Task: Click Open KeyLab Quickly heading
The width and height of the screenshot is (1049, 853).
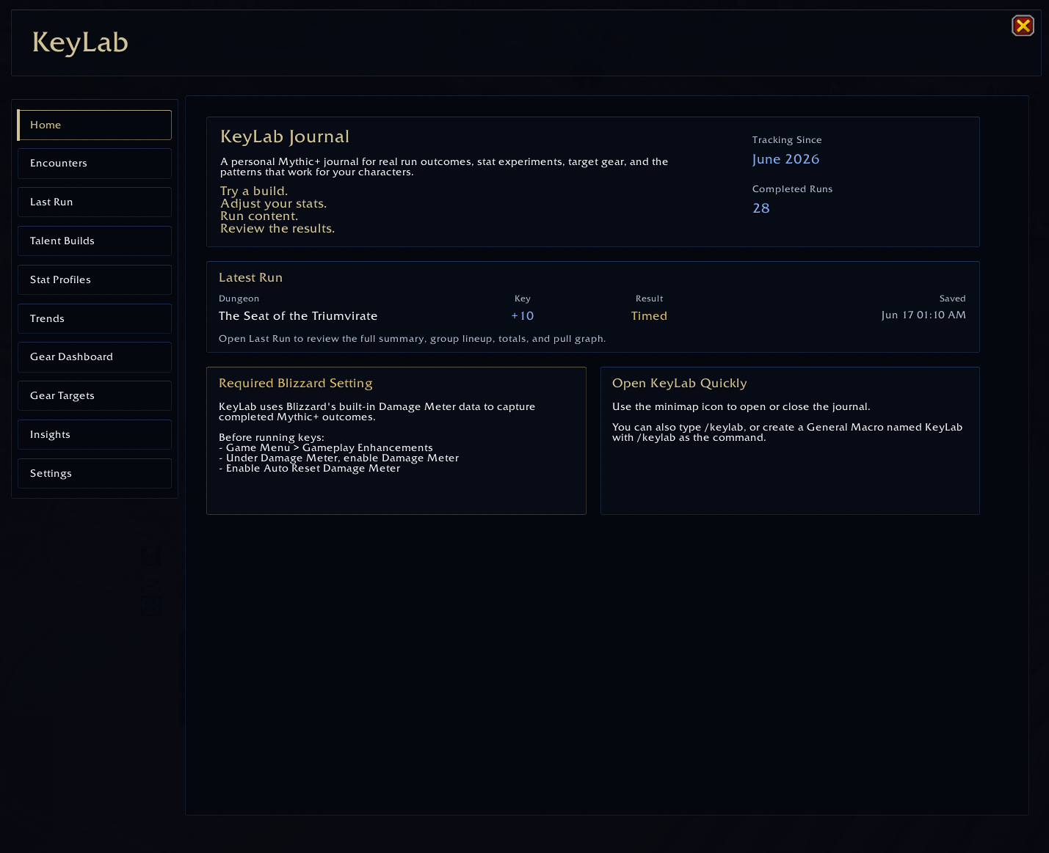Action: pyautogui.click(x=680, y=384)
